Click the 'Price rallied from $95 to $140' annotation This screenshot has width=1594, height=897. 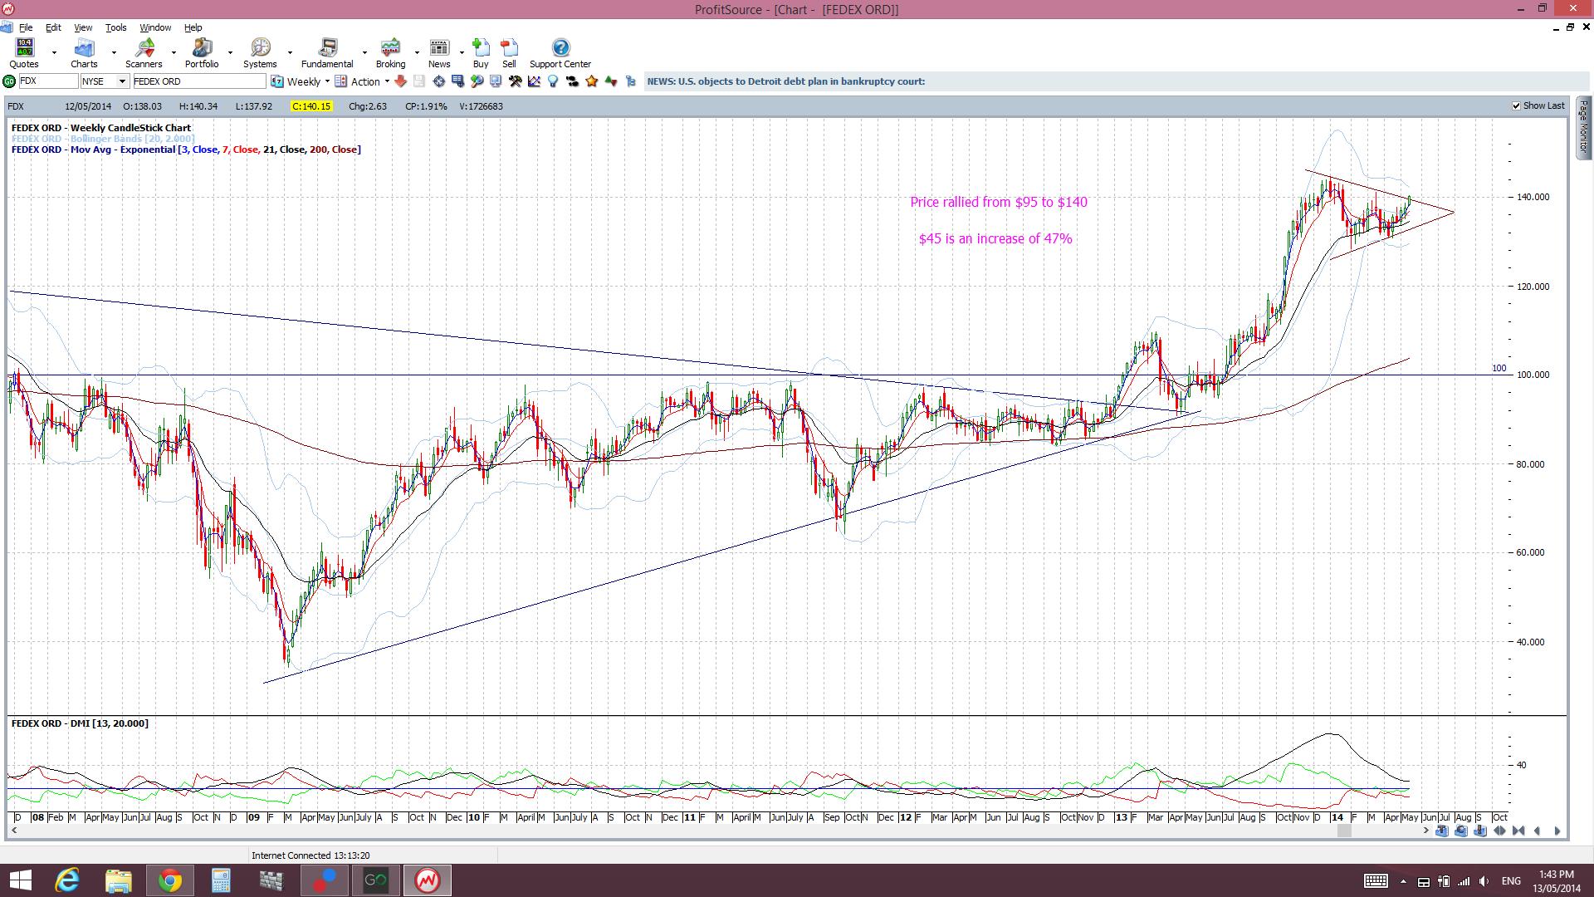pos(999,202)
